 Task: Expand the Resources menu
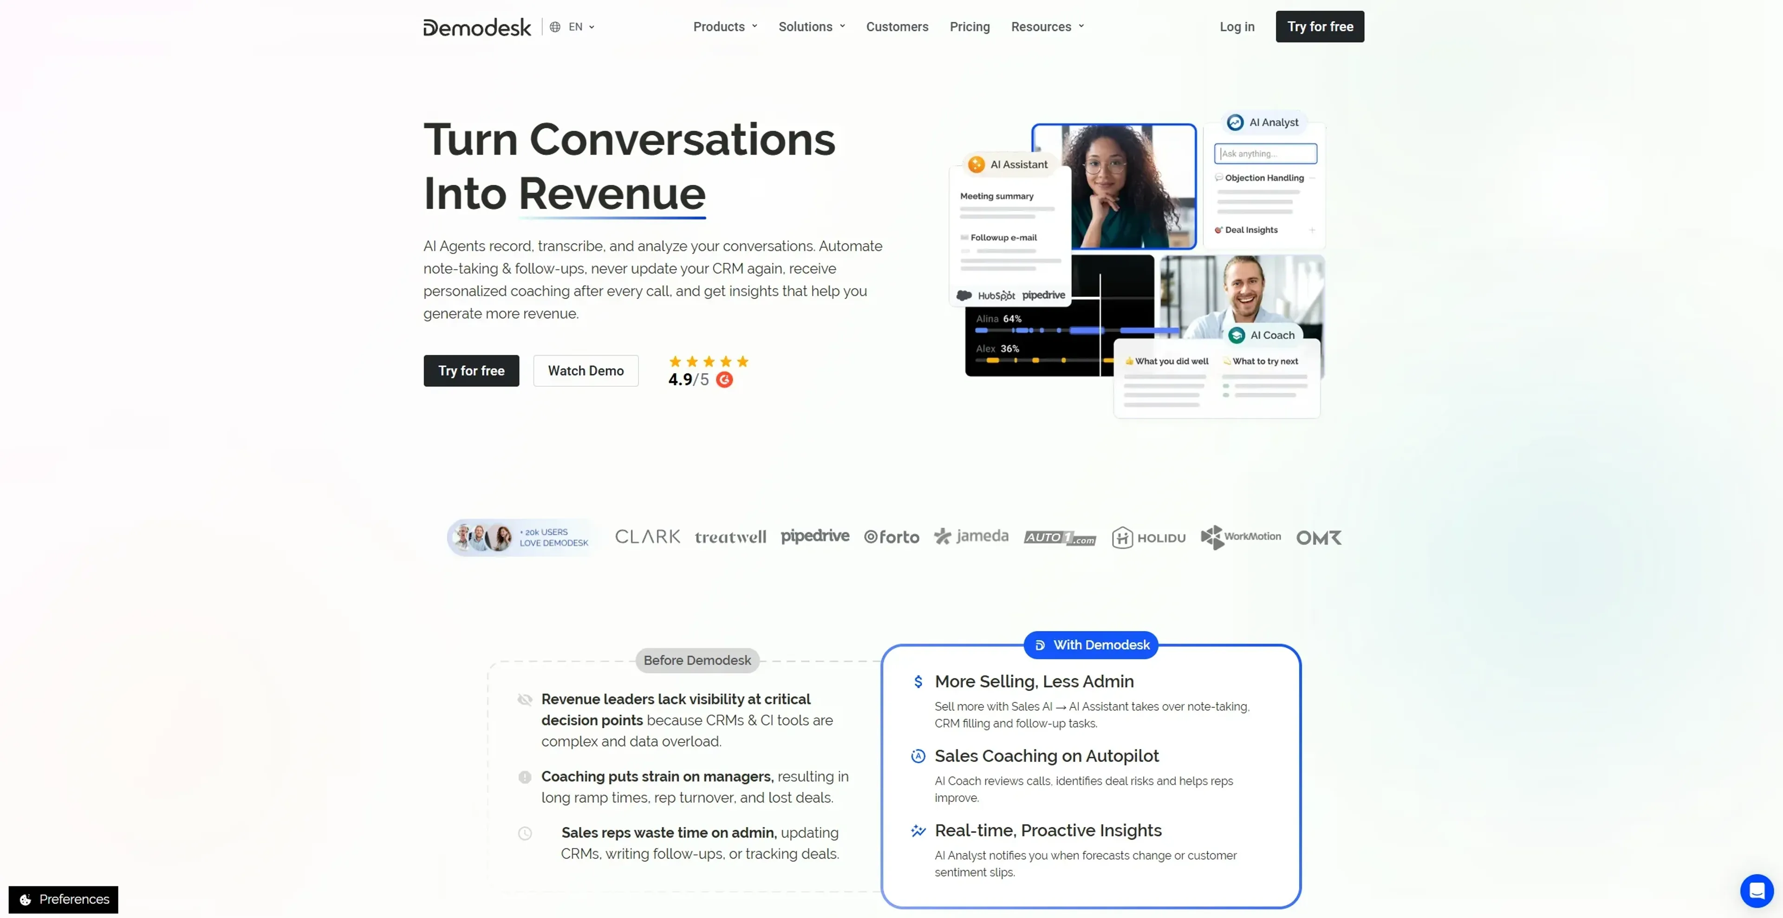[x=1047, y=27]
